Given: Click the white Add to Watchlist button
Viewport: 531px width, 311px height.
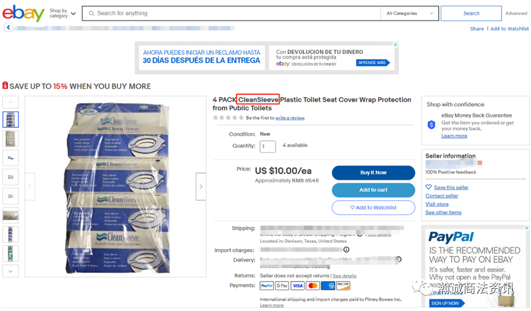Looking at the screenshot, I should coord(373,207).
